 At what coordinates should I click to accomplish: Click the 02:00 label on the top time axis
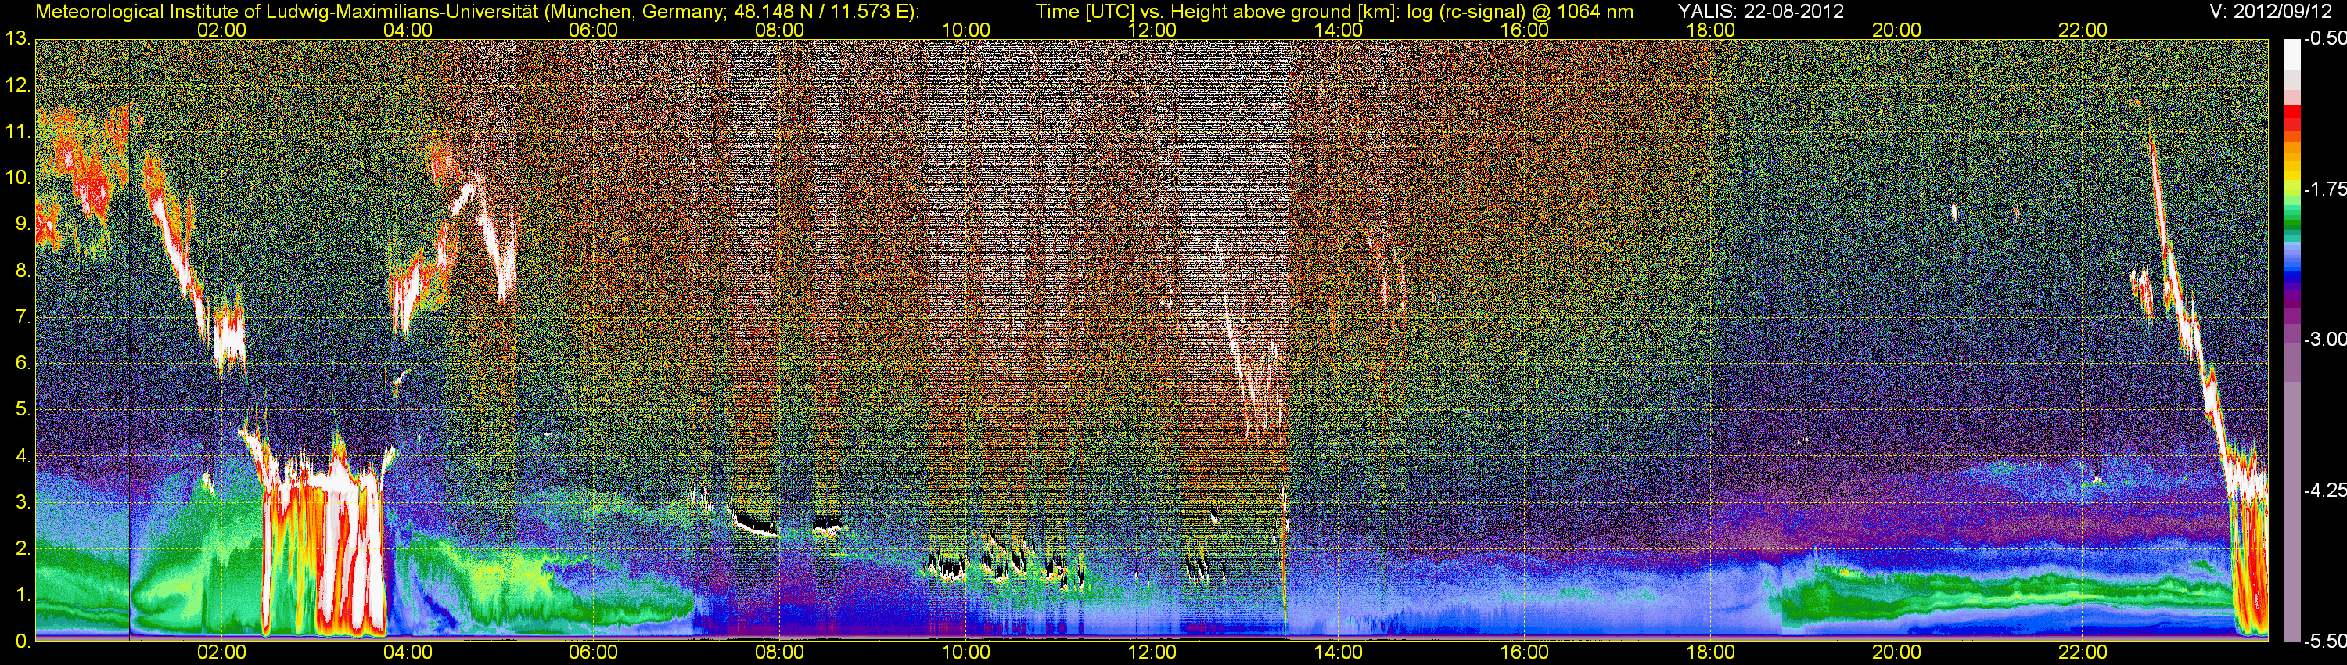click(221, 30)
